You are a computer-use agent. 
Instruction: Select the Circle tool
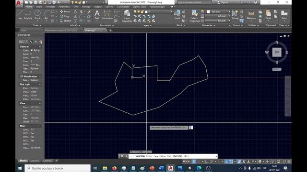coord(37,15)
